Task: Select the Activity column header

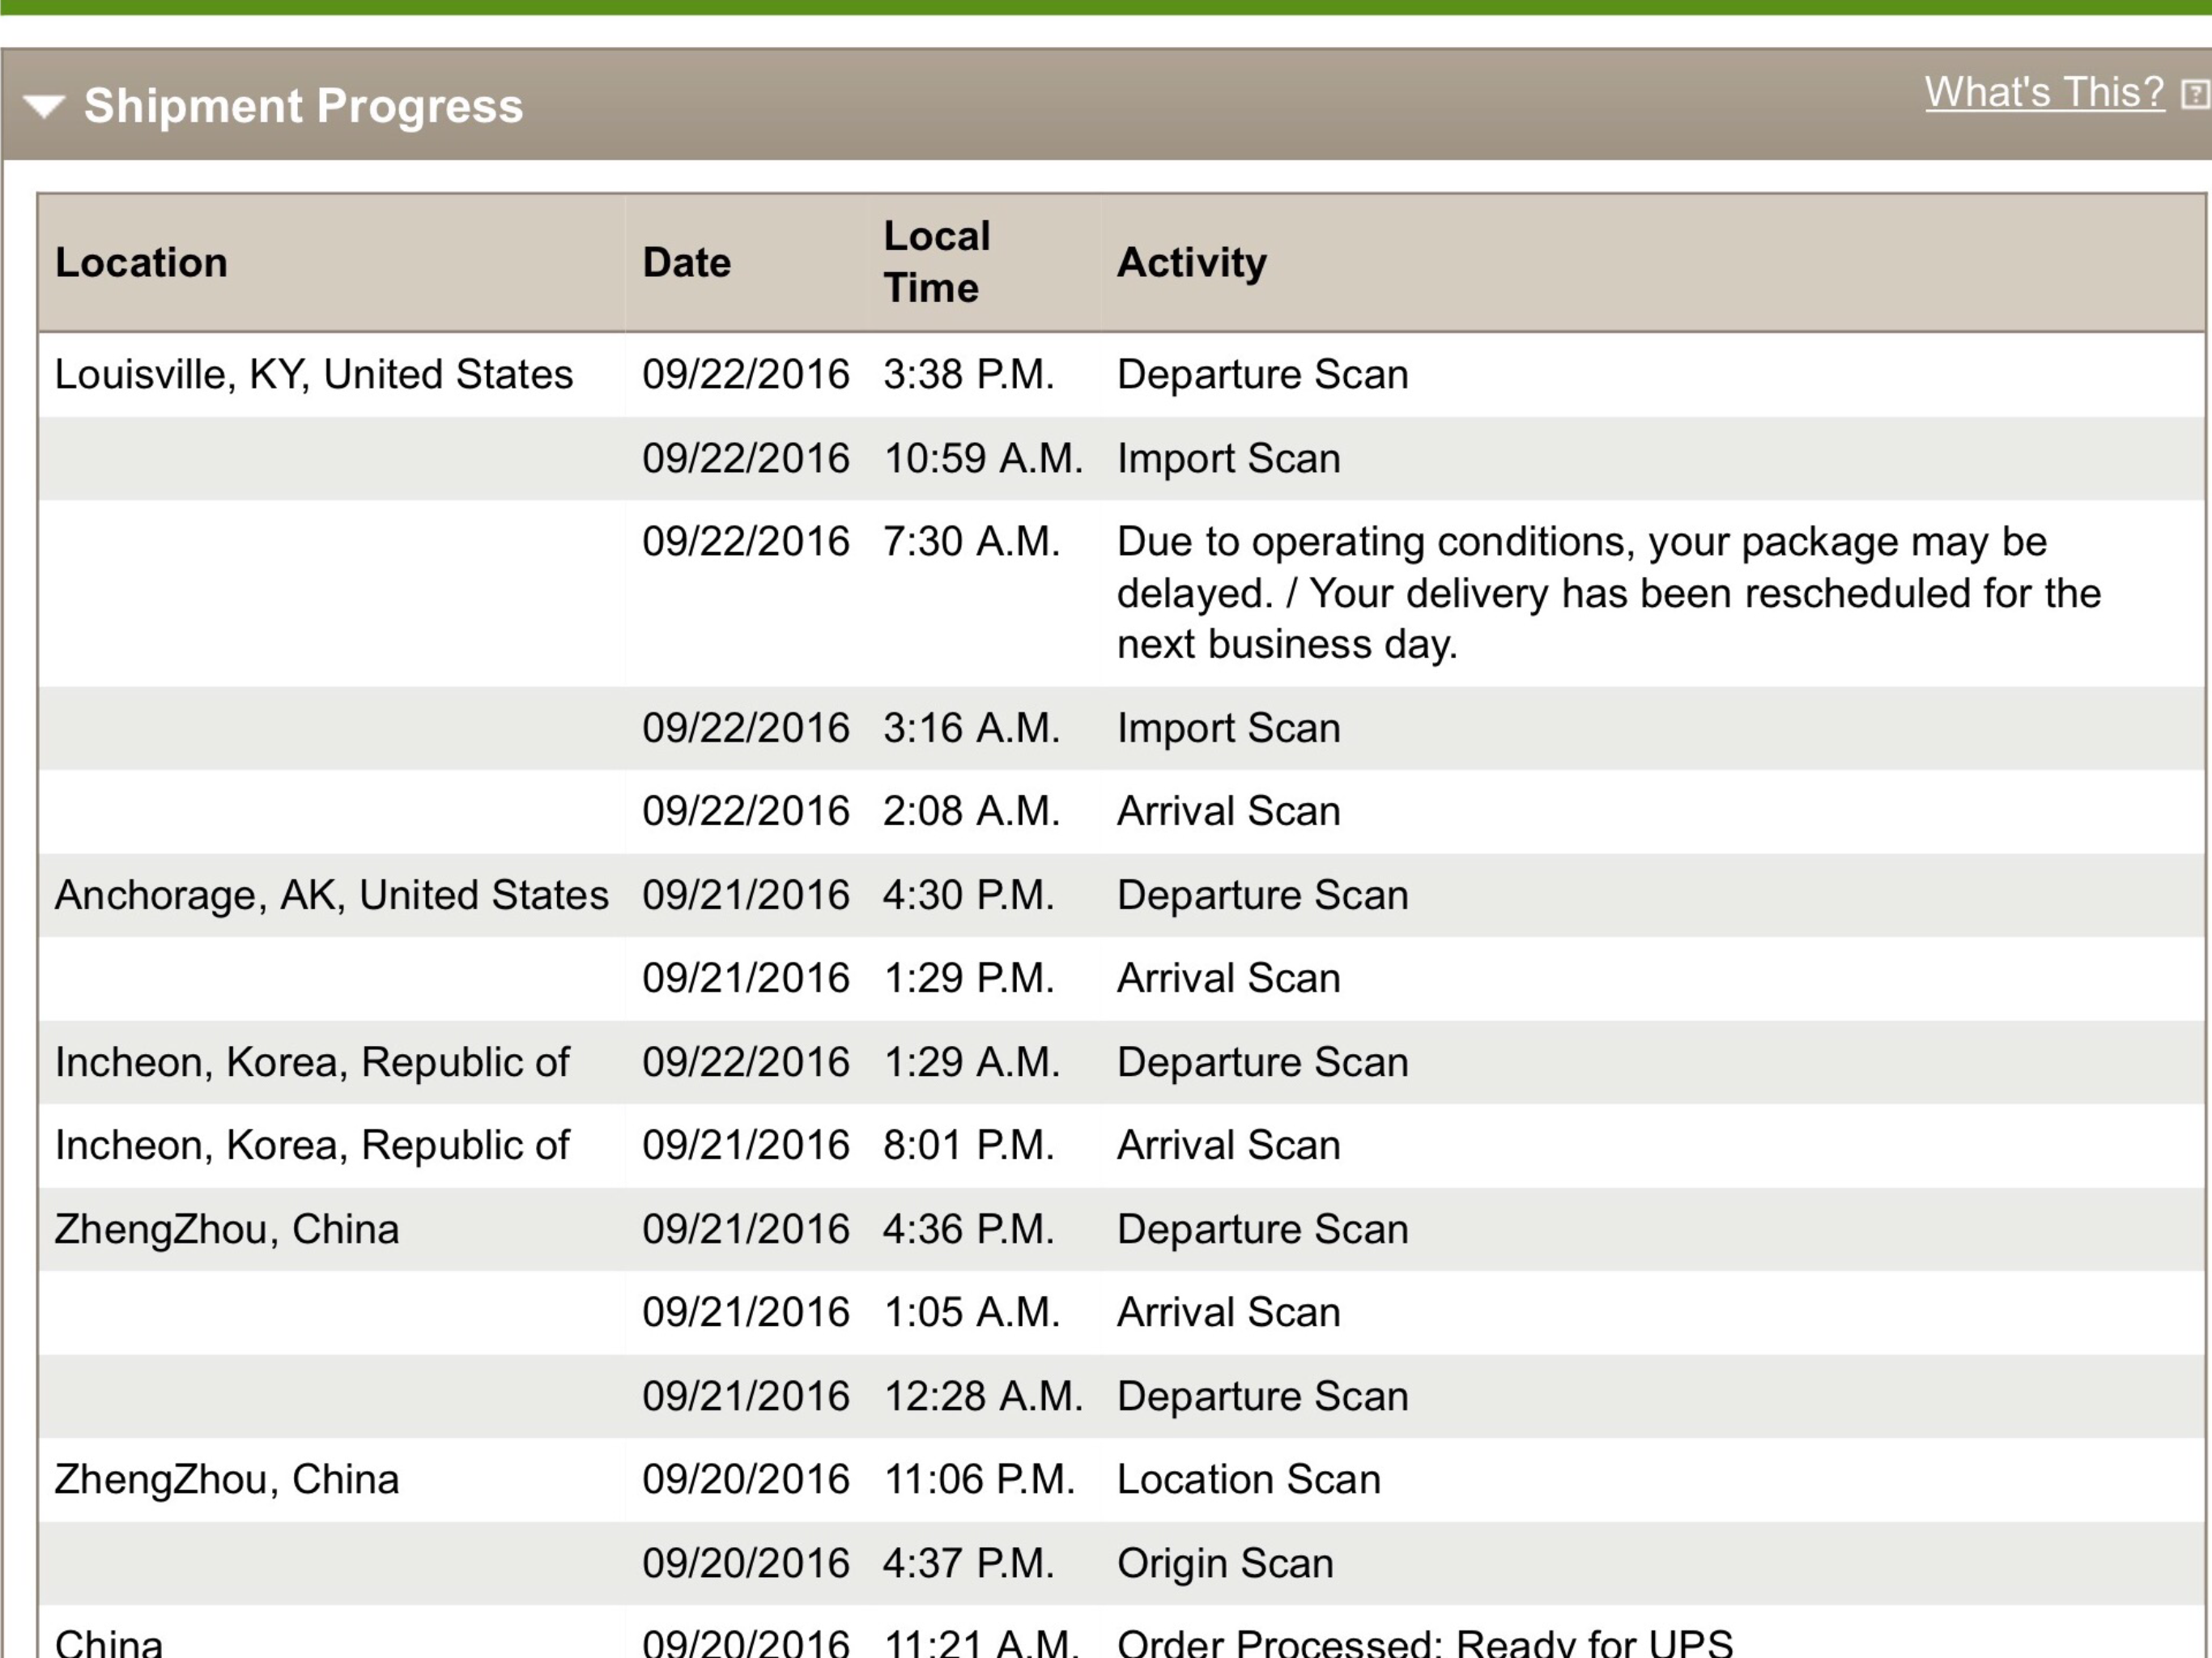Action: [x=1192, y=262]
